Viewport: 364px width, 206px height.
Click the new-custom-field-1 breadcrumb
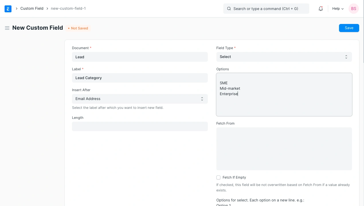click(x=68, y=9)
